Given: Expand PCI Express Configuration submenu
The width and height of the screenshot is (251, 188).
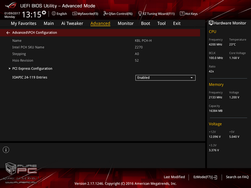Looking at the screenshot, I should pos(32,68).
